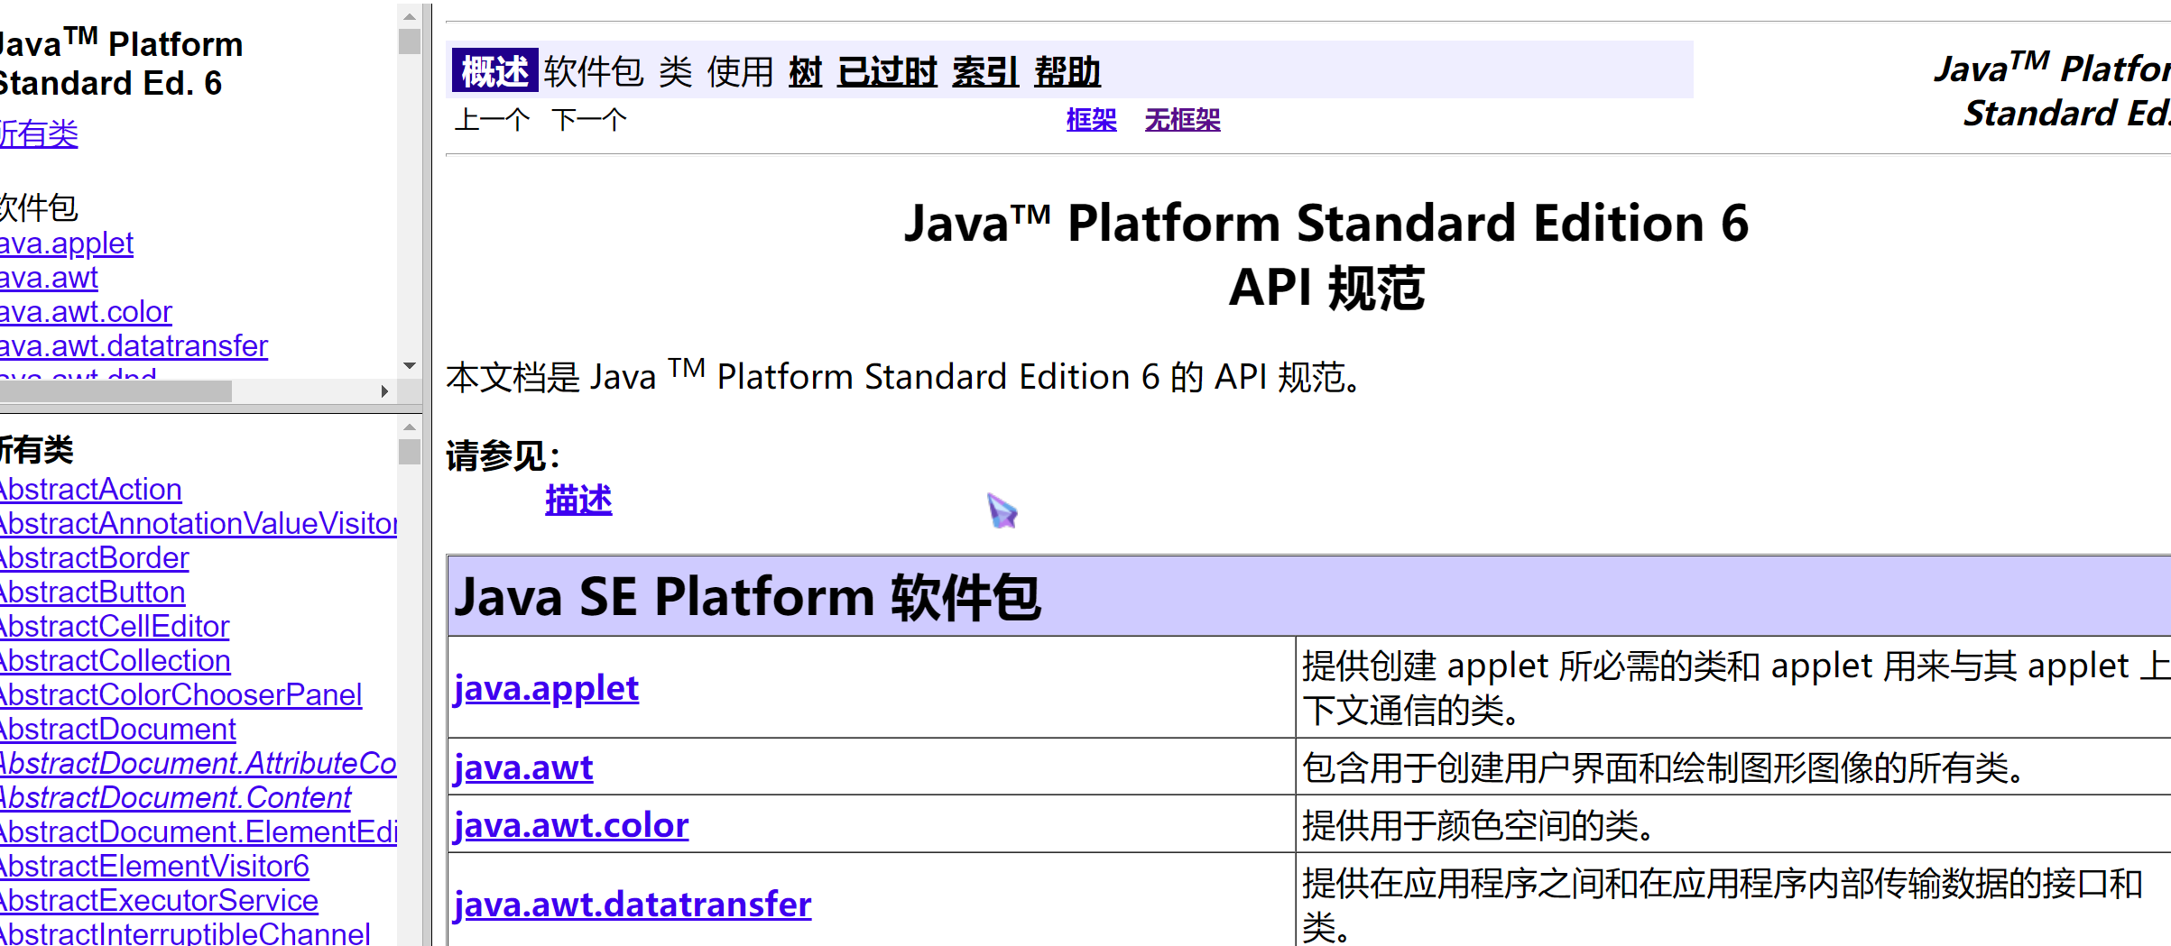Click the down arrow of packages list scrollbar
This screenshot has width=2171, height=946.
[x=410, y=366]
